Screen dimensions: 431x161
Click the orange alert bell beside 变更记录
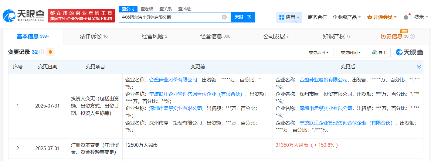pyautogui.click(x=50, y=52)
